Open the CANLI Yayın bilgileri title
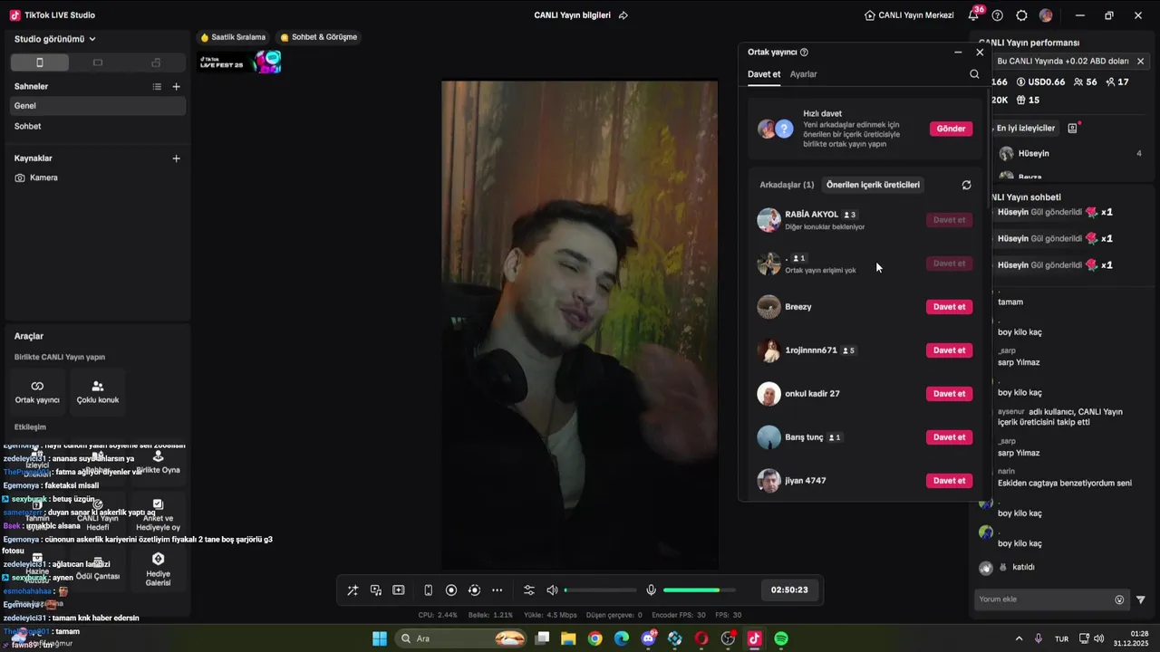 click(x=573, y=15)
